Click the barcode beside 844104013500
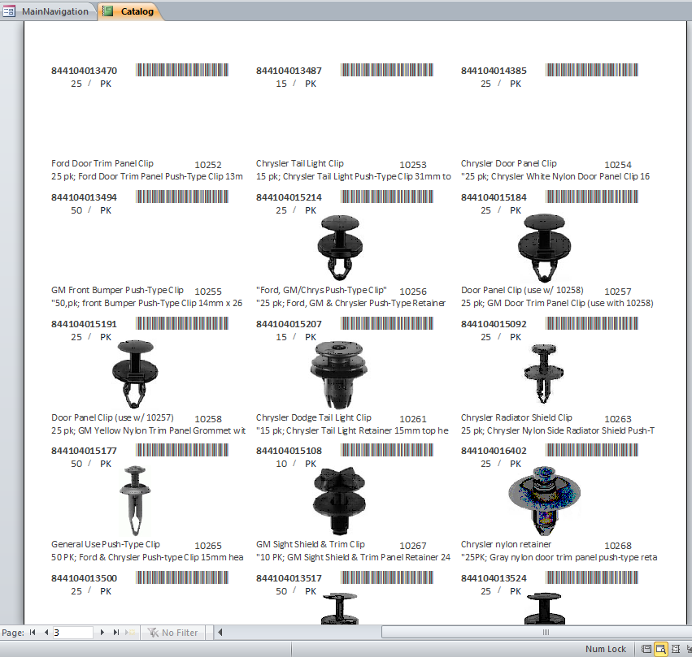 (x=182, y=577)
